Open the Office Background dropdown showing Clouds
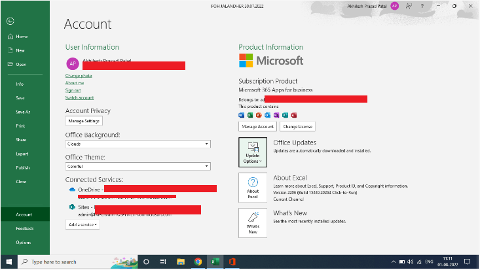This screenshot has width=480, height=270. (138, 144)
